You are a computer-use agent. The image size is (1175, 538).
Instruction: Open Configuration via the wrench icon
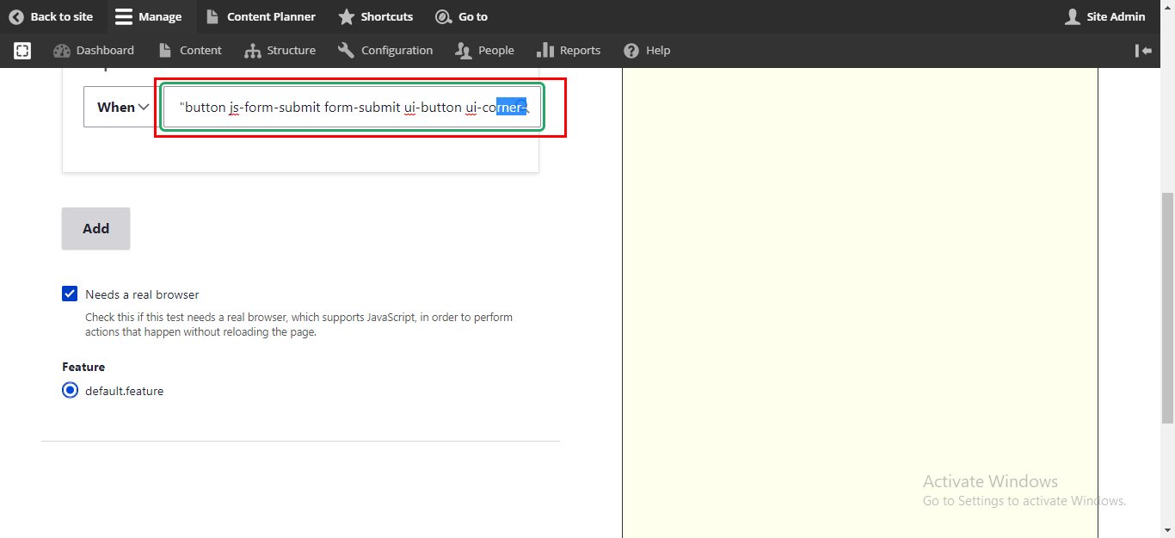(347, 50)
